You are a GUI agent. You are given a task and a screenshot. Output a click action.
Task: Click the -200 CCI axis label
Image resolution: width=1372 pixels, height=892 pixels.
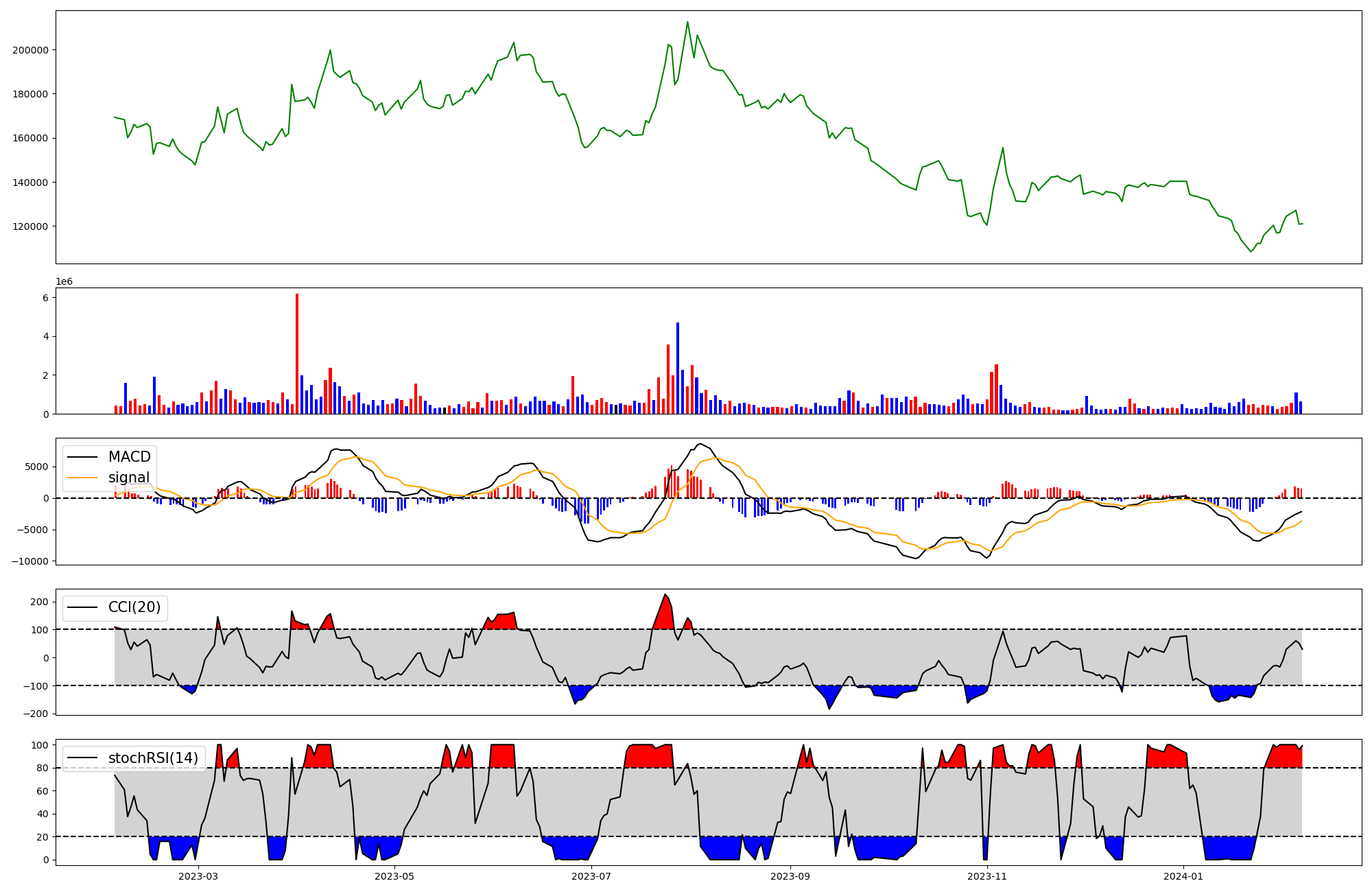click(35, 714)
